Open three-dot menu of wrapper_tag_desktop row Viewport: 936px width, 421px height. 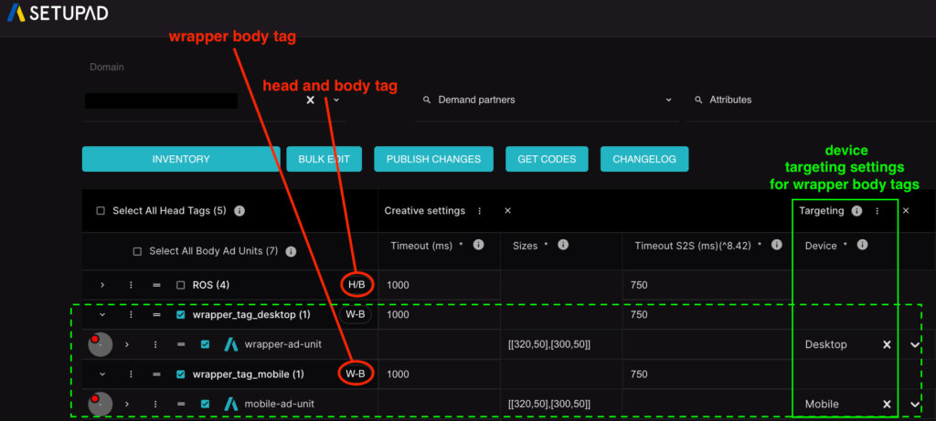point(131,315)
